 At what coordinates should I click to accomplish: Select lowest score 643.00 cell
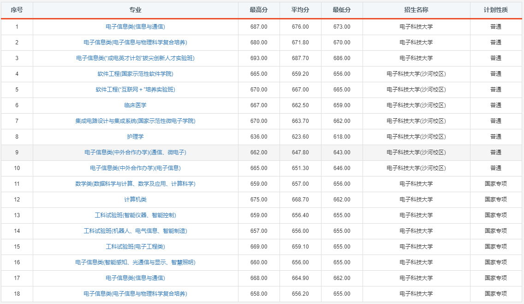(341, 152)
